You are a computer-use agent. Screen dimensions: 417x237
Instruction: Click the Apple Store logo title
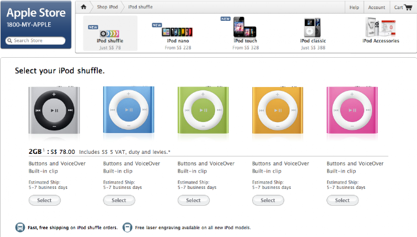coord(36,13)
